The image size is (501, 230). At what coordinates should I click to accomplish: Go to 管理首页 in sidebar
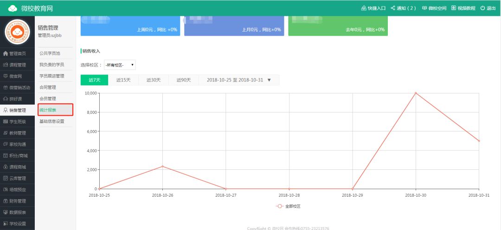coord(17,54)
